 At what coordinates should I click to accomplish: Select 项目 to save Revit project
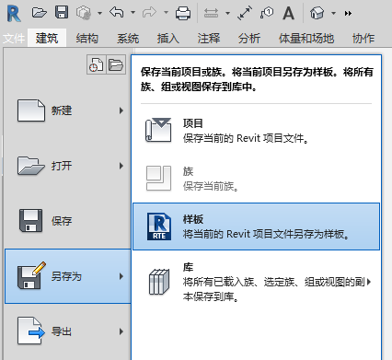click(256, 131)
